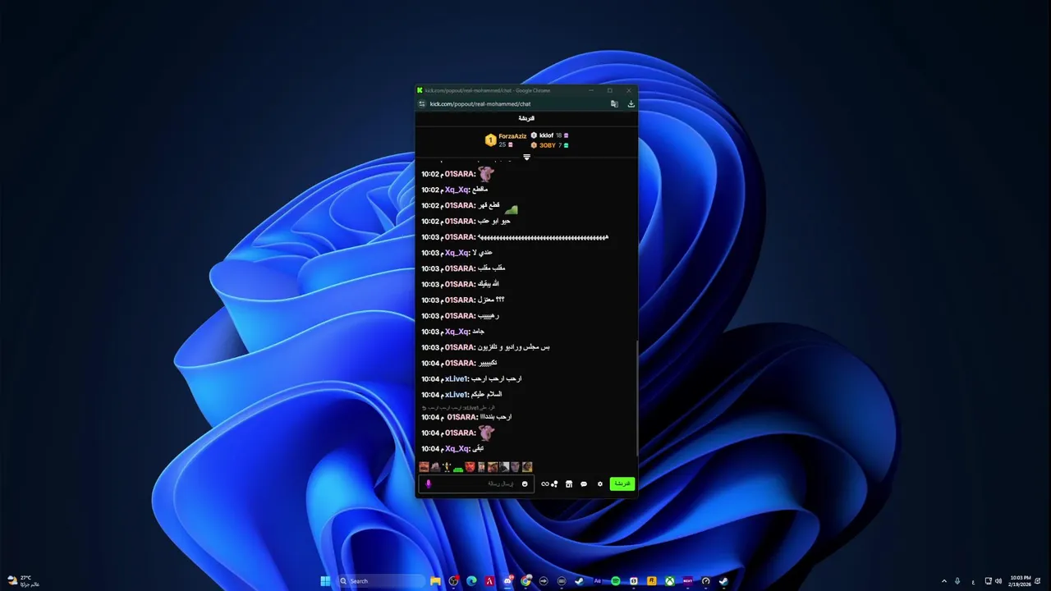Click Xq_Xq username on 10:04 message
Viewport: 1051px width, 591px height.
[457, 449]
